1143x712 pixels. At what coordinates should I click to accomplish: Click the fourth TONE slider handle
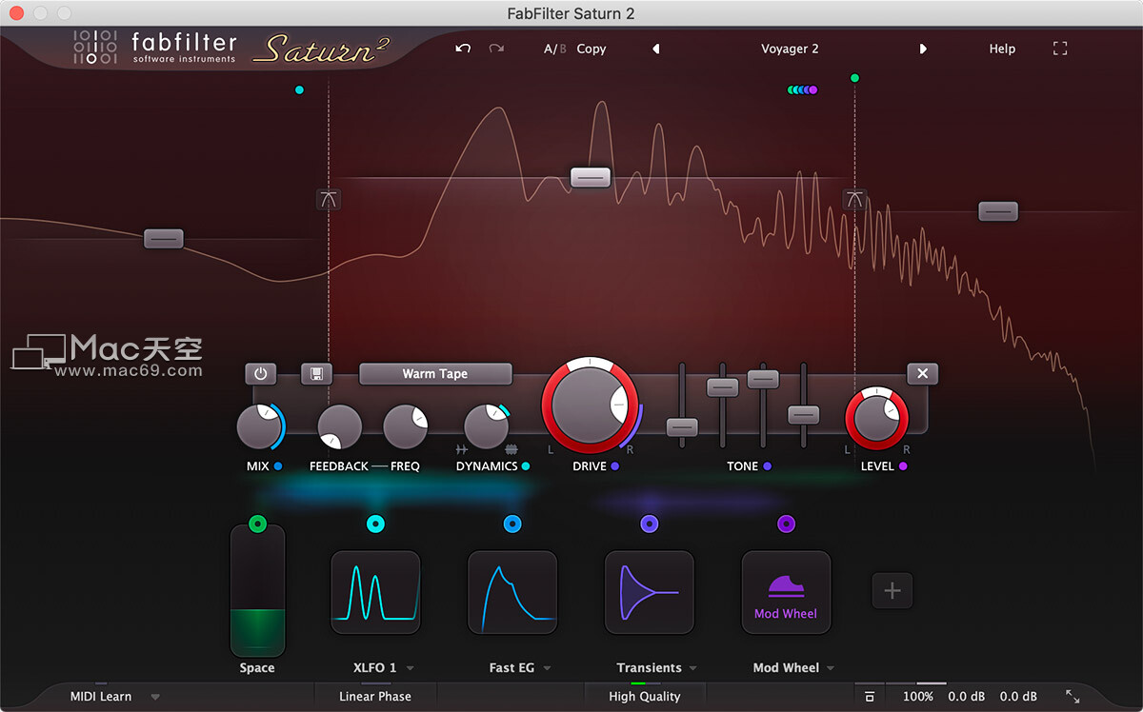(x=804, y=414)
